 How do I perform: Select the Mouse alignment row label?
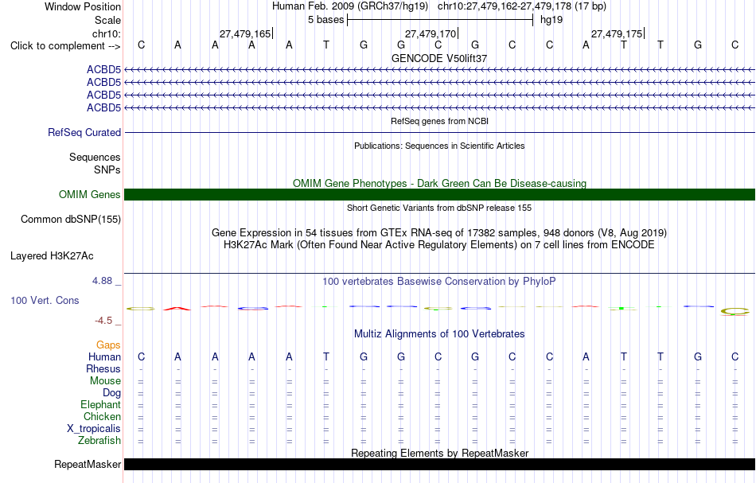[x=105, y=381]
